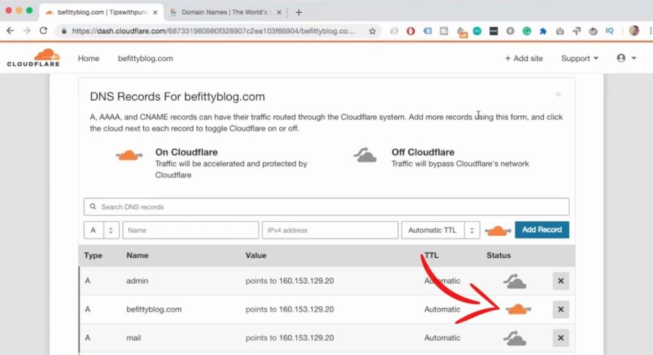This screenshot has height=355, width=653.
Task: Click the IQ extension icon
Action: coord(610,31)
